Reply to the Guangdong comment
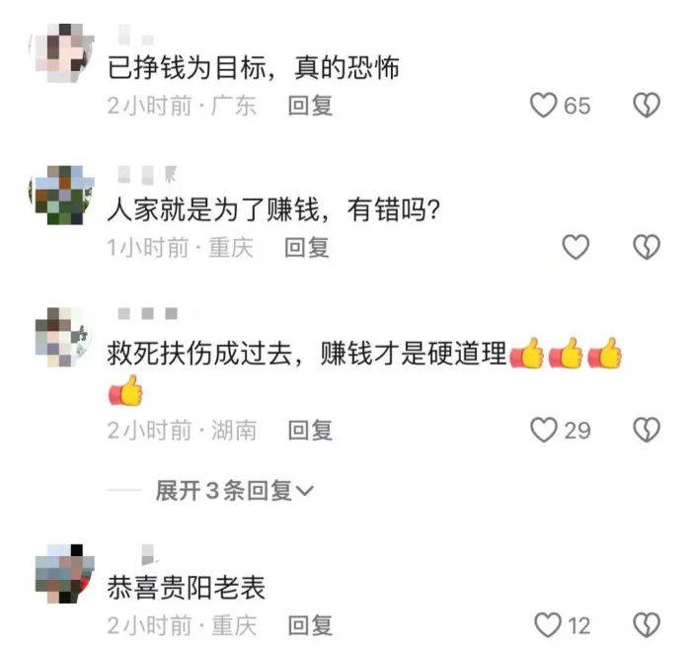The width and height of the screenshot is (691, 649). pos(310,106)
